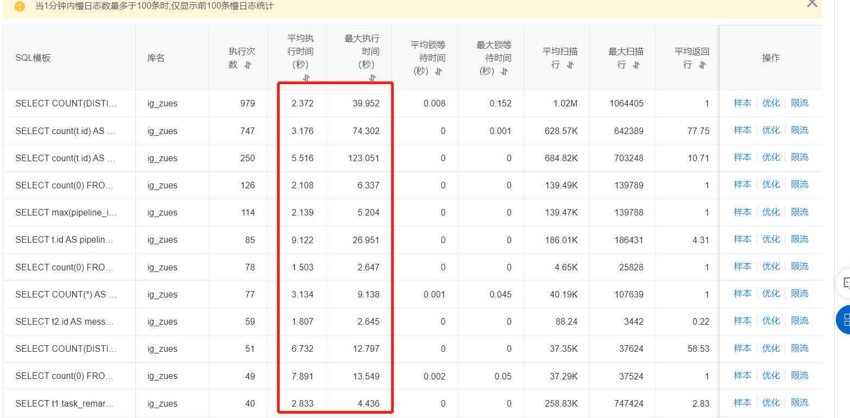The width and height of the screenshot is (850, 418).
Task: Open 样本 for the 51-executions row
Action: tap(742, 349)
